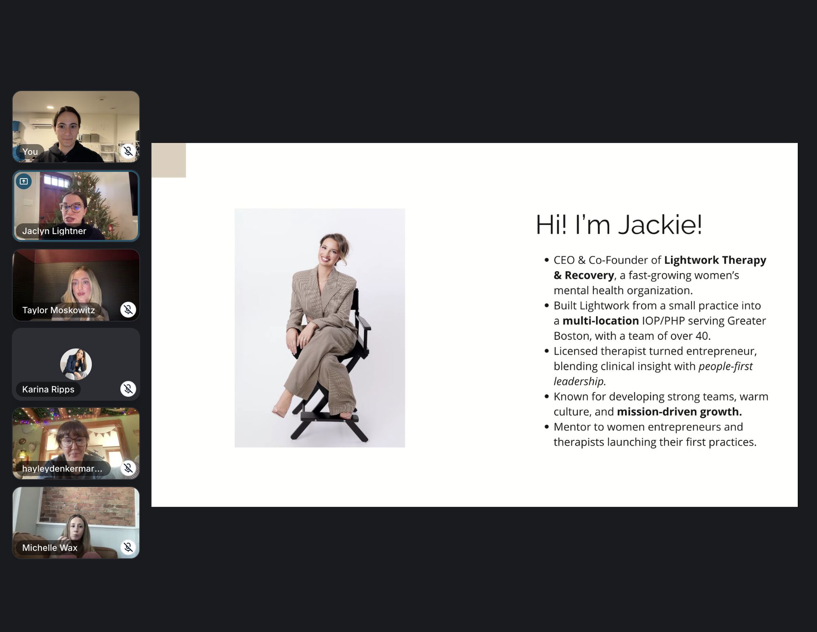Click the "Hi! I'm Jackie!" slide heading
The height and width of the screenshot is (632, 817).
click(x=618, y=225)
